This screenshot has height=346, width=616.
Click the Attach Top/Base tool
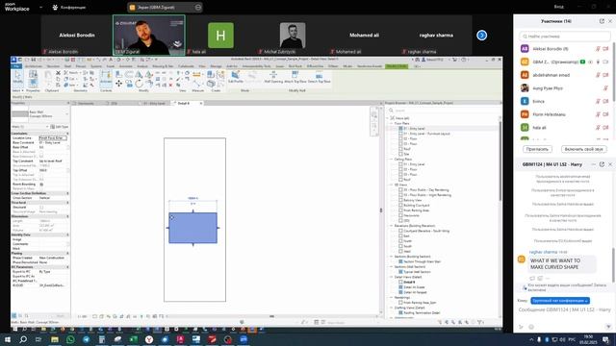pos(295,77)
